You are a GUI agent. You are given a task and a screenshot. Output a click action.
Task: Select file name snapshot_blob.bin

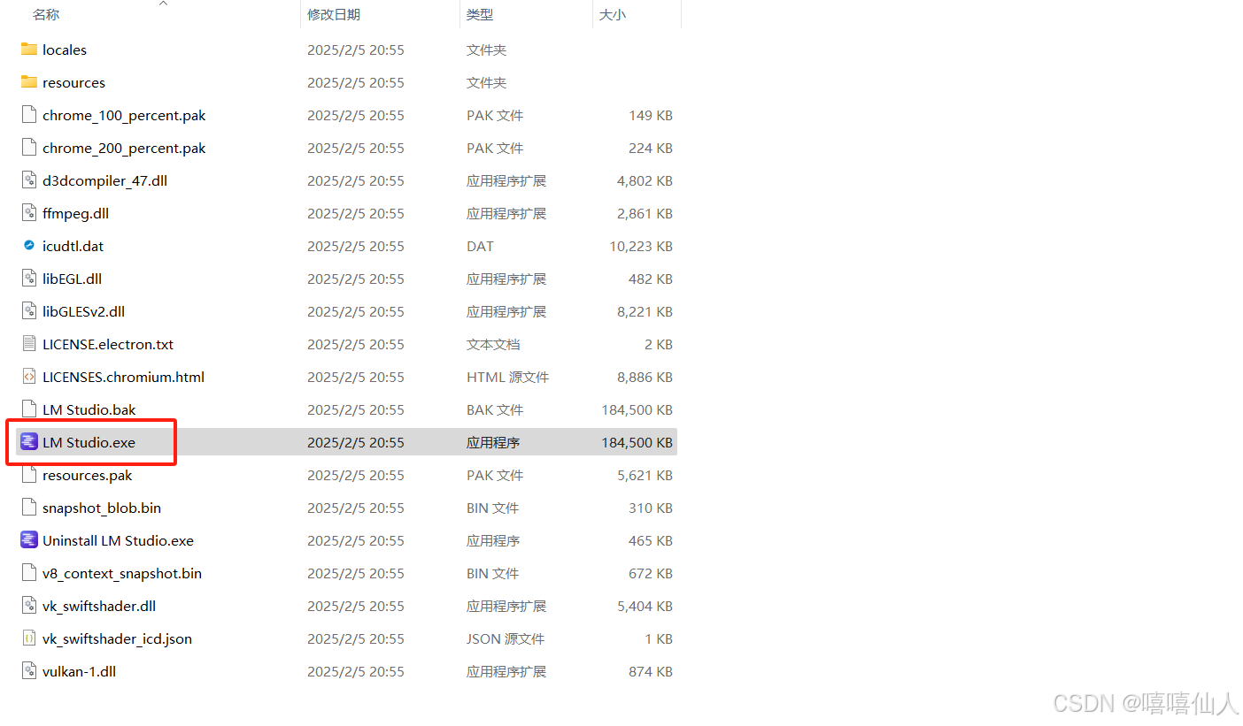coord(102,508)
